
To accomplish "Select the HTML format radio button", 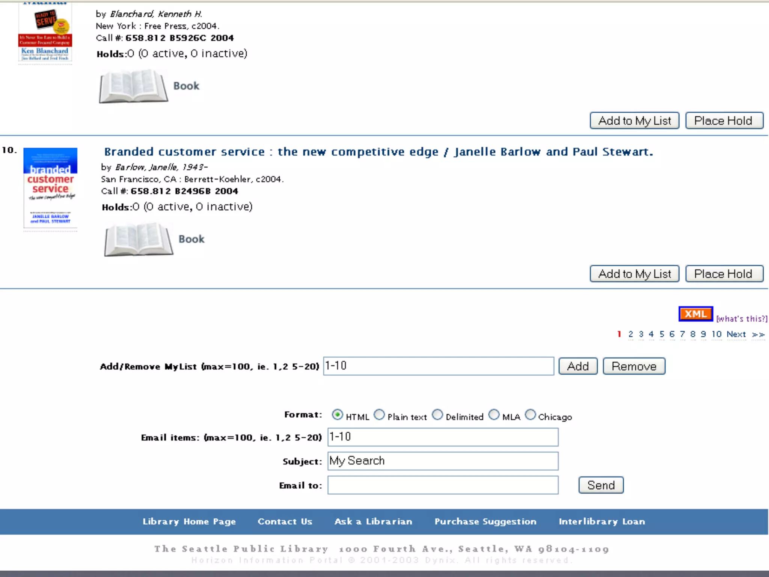I will point(337,415).
